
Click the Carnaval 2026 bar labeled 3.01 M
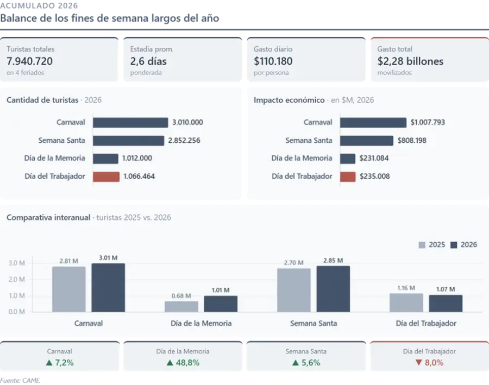click(x=108, y=287)
